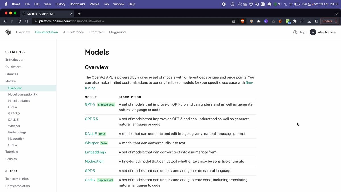Reload the page with the refresh icon
Viewport: 341px width, 192px height.
[x=19, y=21]
